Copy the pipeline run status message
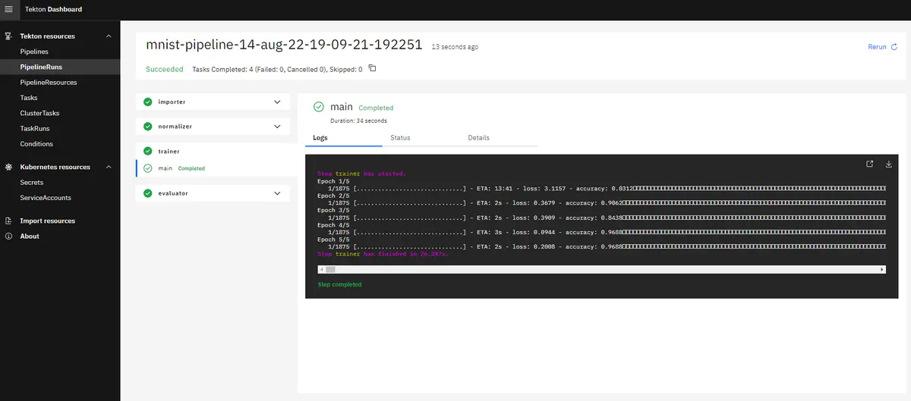Viewport: 911px width, 401px height. (x=372, y=68)
